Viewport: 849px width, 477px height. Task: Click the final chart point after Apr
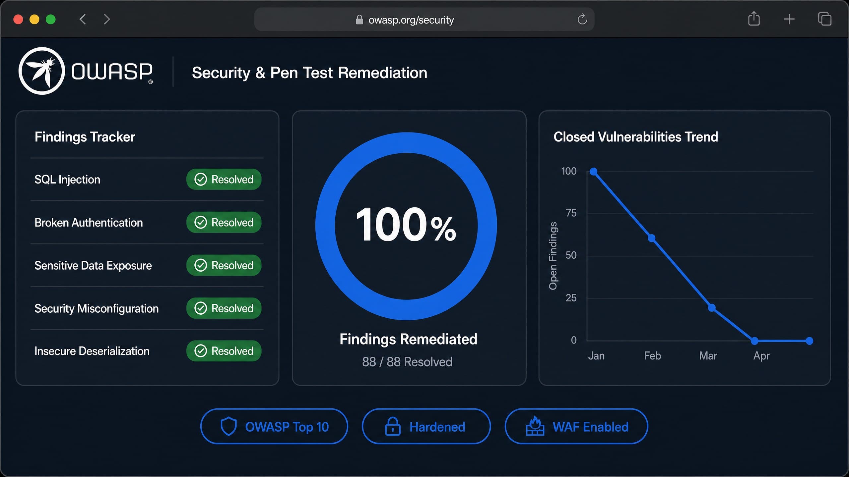coord(810,341)
